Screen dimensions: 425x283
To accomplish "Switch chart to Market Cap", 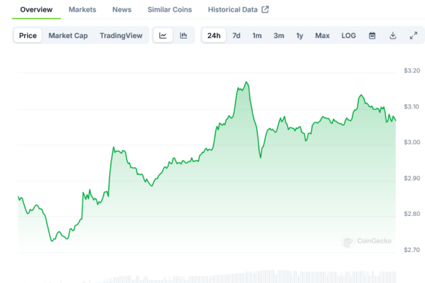I will [68, 36].
